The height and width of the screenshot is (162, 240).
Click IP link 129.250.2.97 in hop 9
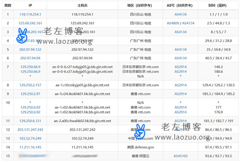(x=30, y=94)
